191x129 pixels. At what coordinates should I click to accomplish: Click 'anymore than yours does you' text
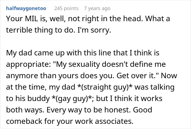point(60,76)
